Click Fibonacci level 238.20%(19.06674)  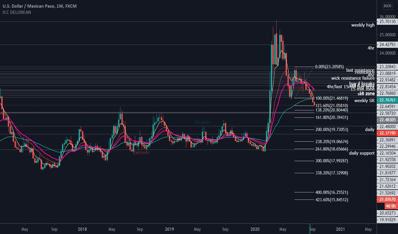coord(332,141)
